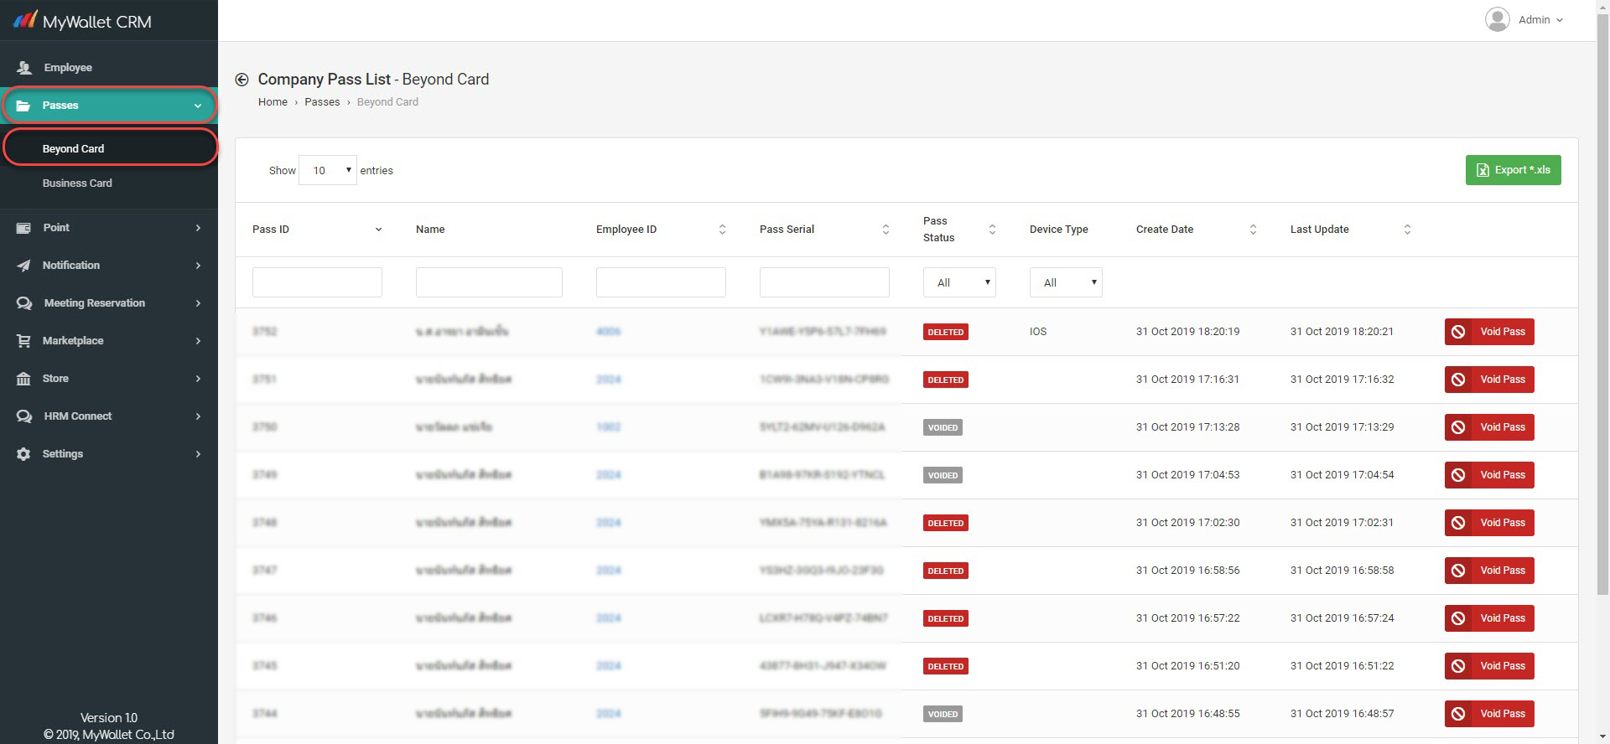This screenshot has height=744, width=1610.
Task: Open the HRM Connect menu item
Action: tap(109, 416)
